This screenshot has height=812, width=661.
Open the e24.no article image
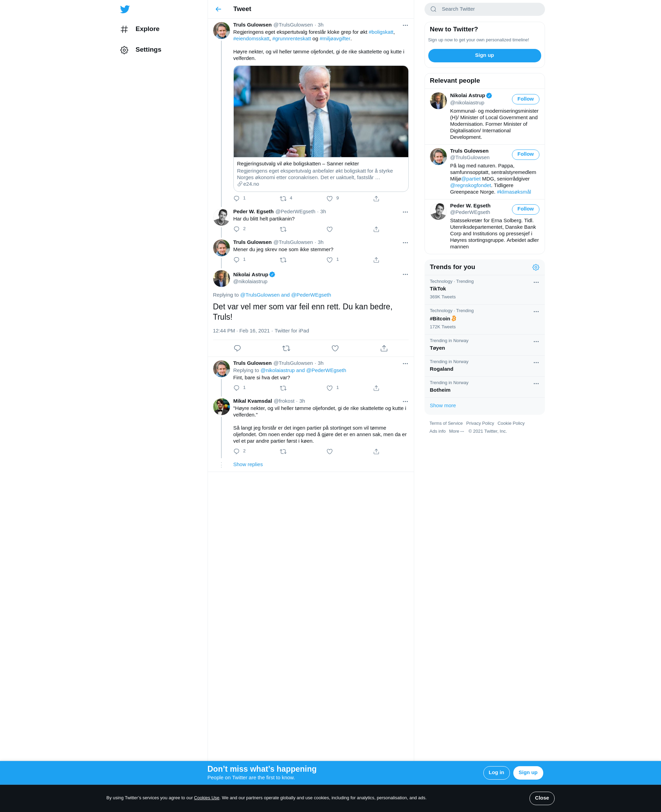point(321,111)
